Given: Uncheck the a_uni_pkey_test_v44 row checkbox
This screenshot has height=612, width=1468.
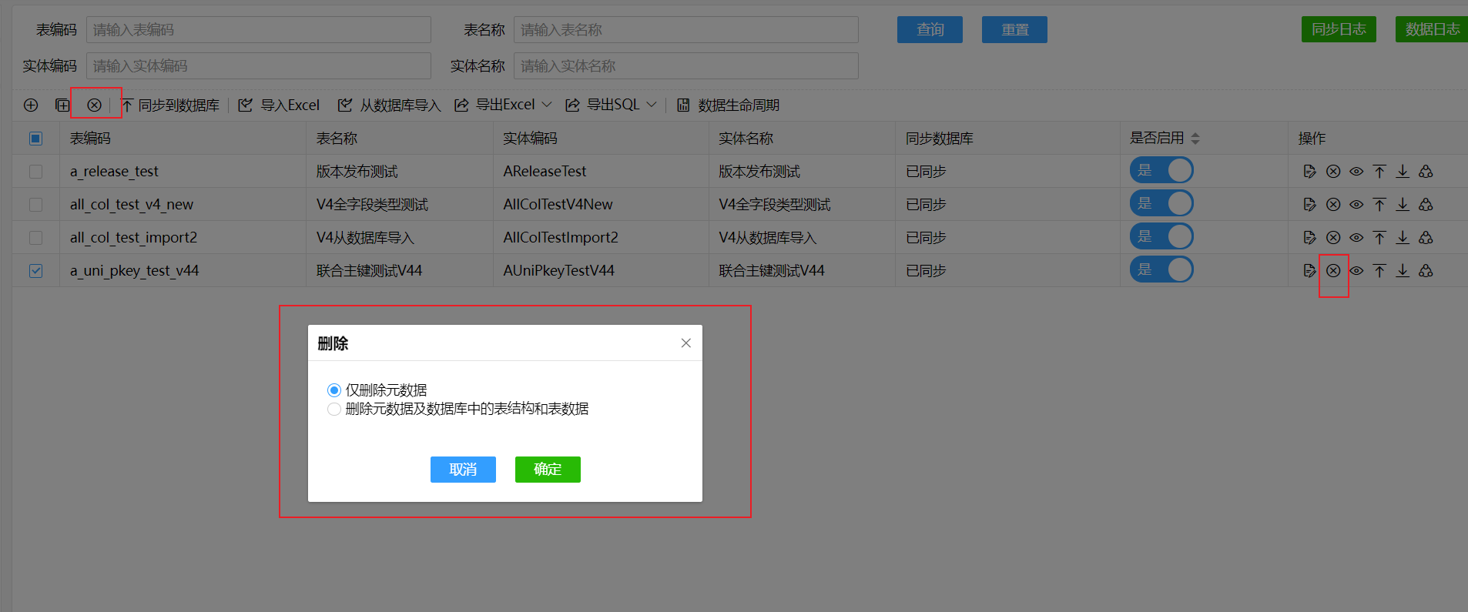Looking at the screenshot, I should [x=35, y=271].
